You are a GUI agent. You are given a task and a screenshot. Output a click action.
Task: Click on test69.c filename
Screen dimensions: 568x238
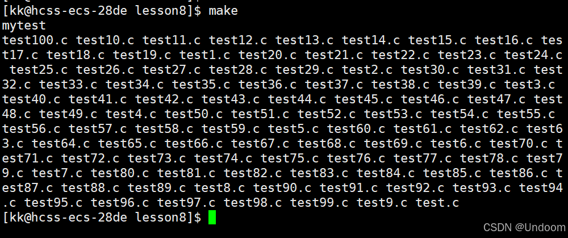(392, 144)
